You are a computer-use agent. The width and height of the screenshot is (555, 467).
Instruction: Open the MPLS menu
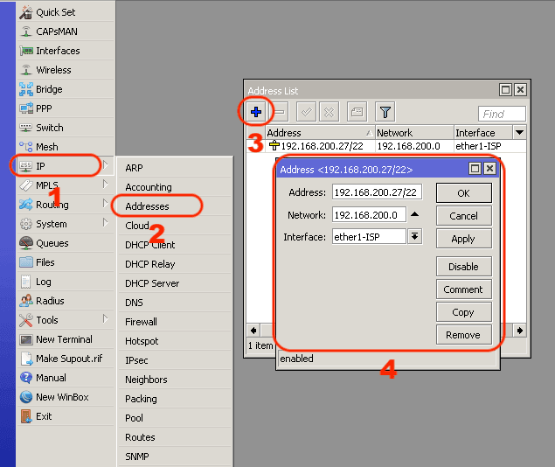(x=66, y=185)
